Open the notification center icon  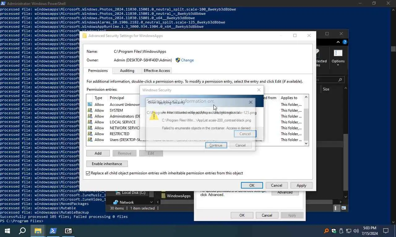[x=386, y=231]
